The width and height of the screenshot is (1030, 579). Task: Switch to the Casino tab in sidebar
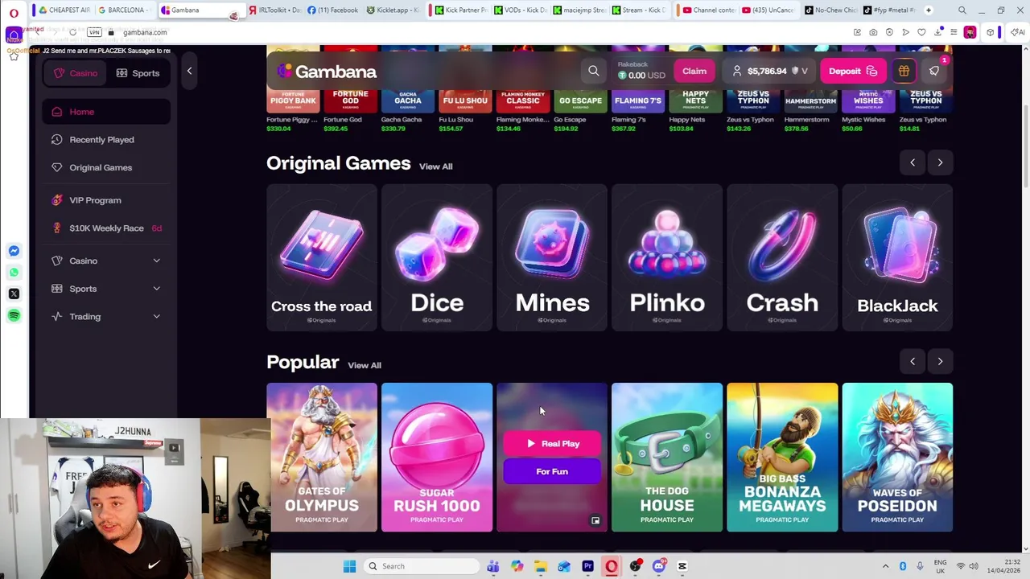pos(76,73)
